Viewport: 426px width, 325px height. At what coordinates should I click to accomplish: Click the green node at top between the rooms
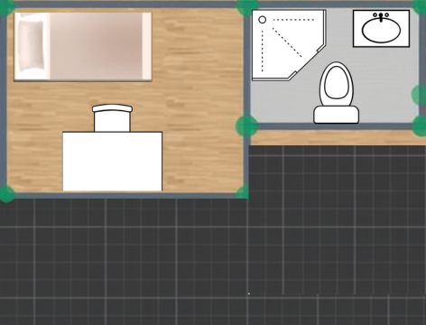click(x=247, y=6)
